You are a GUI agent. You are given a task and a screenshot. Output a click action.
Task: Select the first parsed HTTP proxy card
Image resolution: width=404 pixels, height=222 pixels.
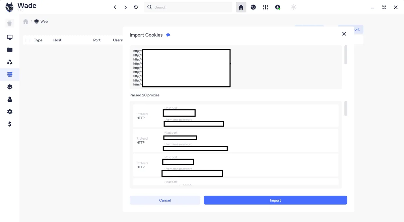coord(236,116)
